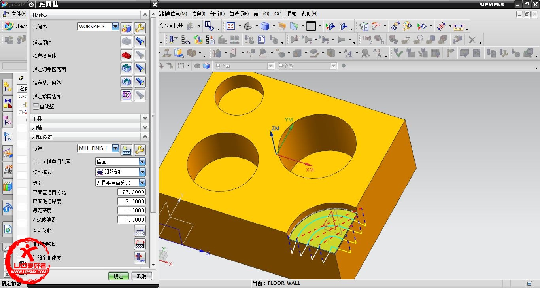The height and width of the screenshot is (288, 540).
Task: Click the trim boundary icon for 指定修剪边界
Action: 126,95
